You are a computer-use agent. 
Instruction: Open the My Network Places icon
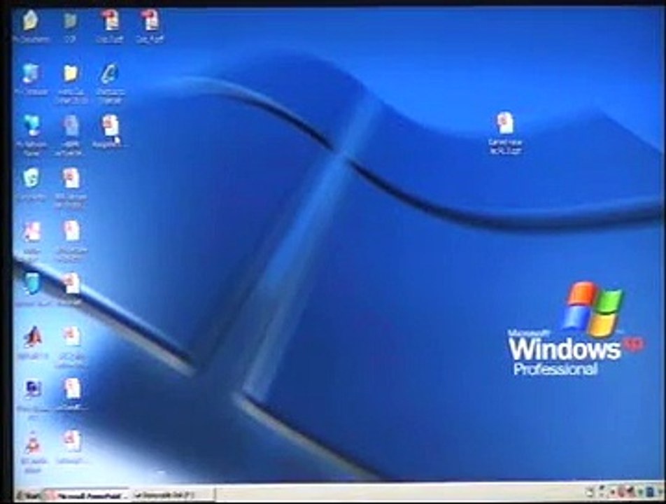31,126
